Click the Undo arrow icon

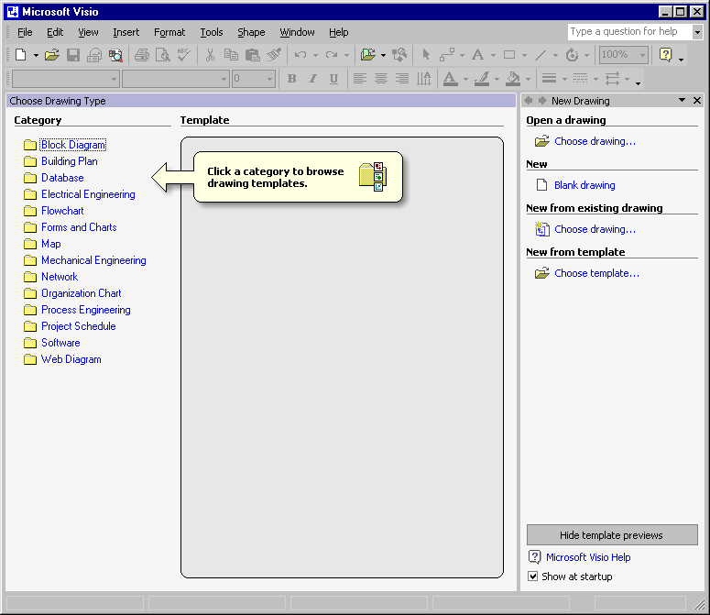300,55
